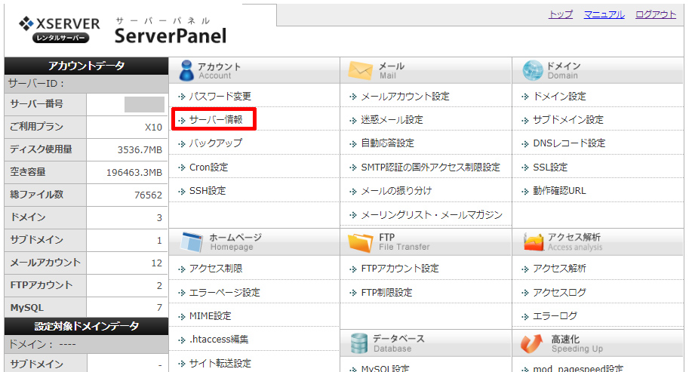Open .htaccess編集 under Homepage
695x372 pixels.
[217, 340]
